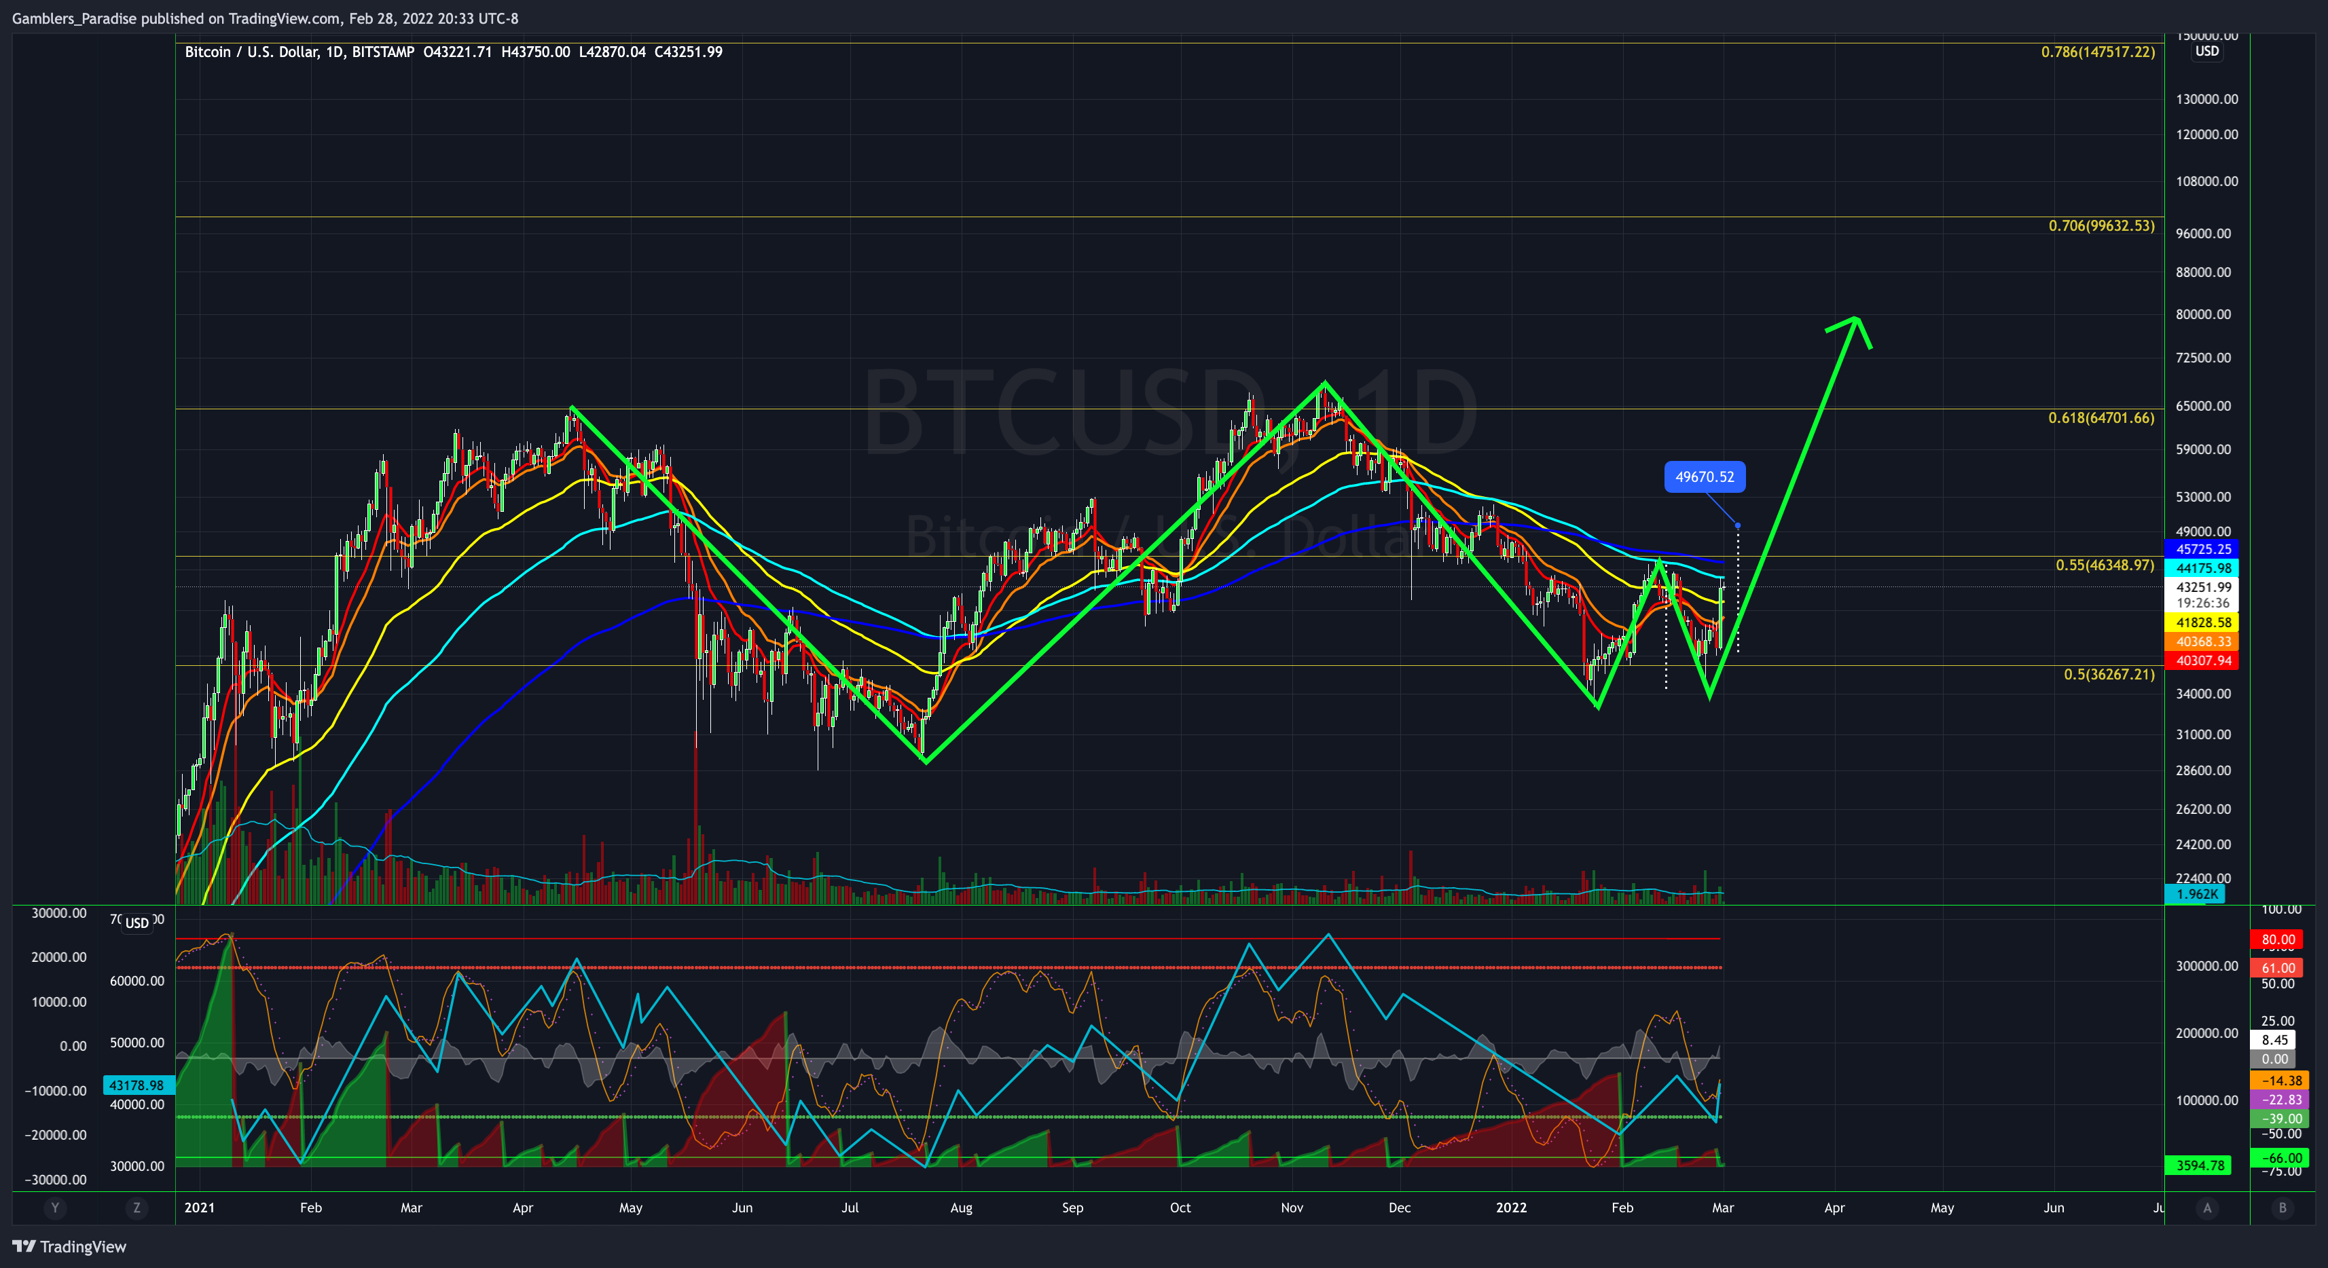Click the Aug label on time axis
This screenshot has width=2328, height=1268.
tap(961, 1208)
